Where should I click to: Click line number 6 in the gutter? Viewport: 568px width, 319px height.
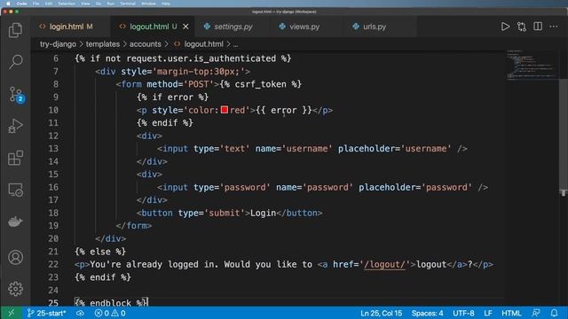tap(55, 58)
